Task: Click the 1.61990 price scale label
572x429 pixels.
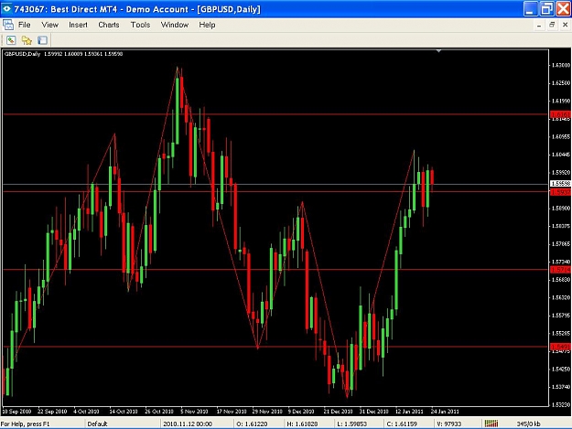Action: pos(560,101)
